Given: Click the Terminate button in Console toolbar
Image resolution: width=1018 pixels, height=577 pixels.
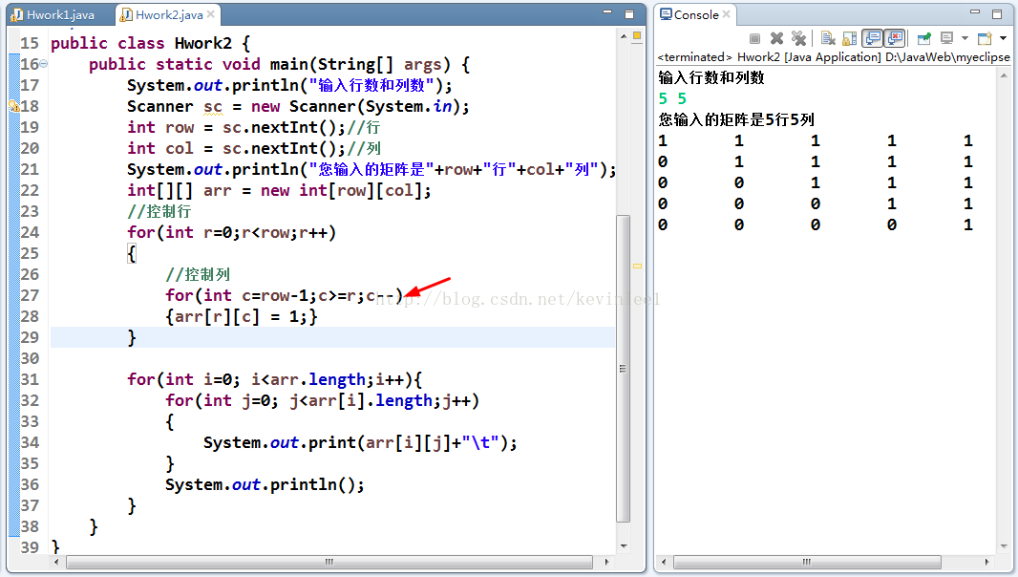Looking at the screenshot, I should coord(754,38).
